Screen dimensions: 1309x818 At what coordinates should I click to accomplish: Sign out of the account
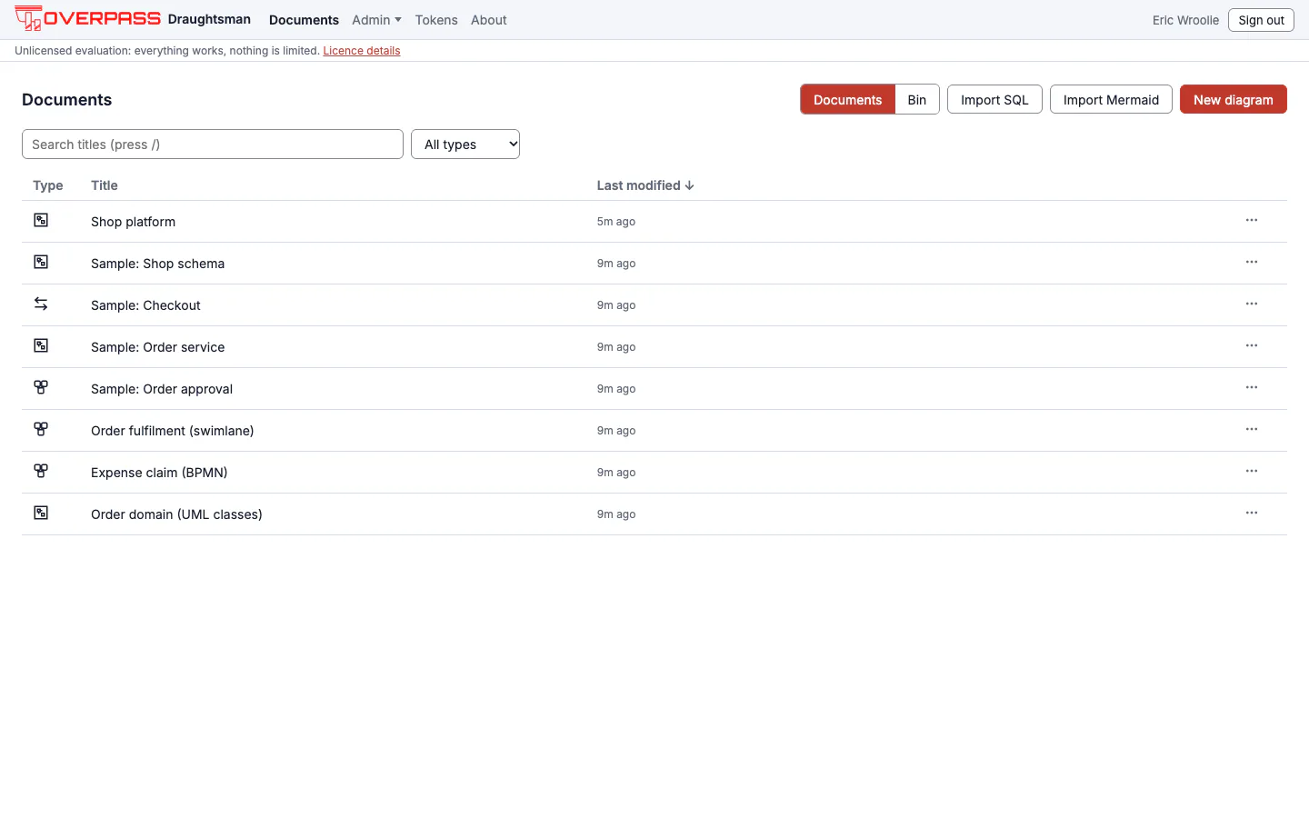[x=1261, y=20]
